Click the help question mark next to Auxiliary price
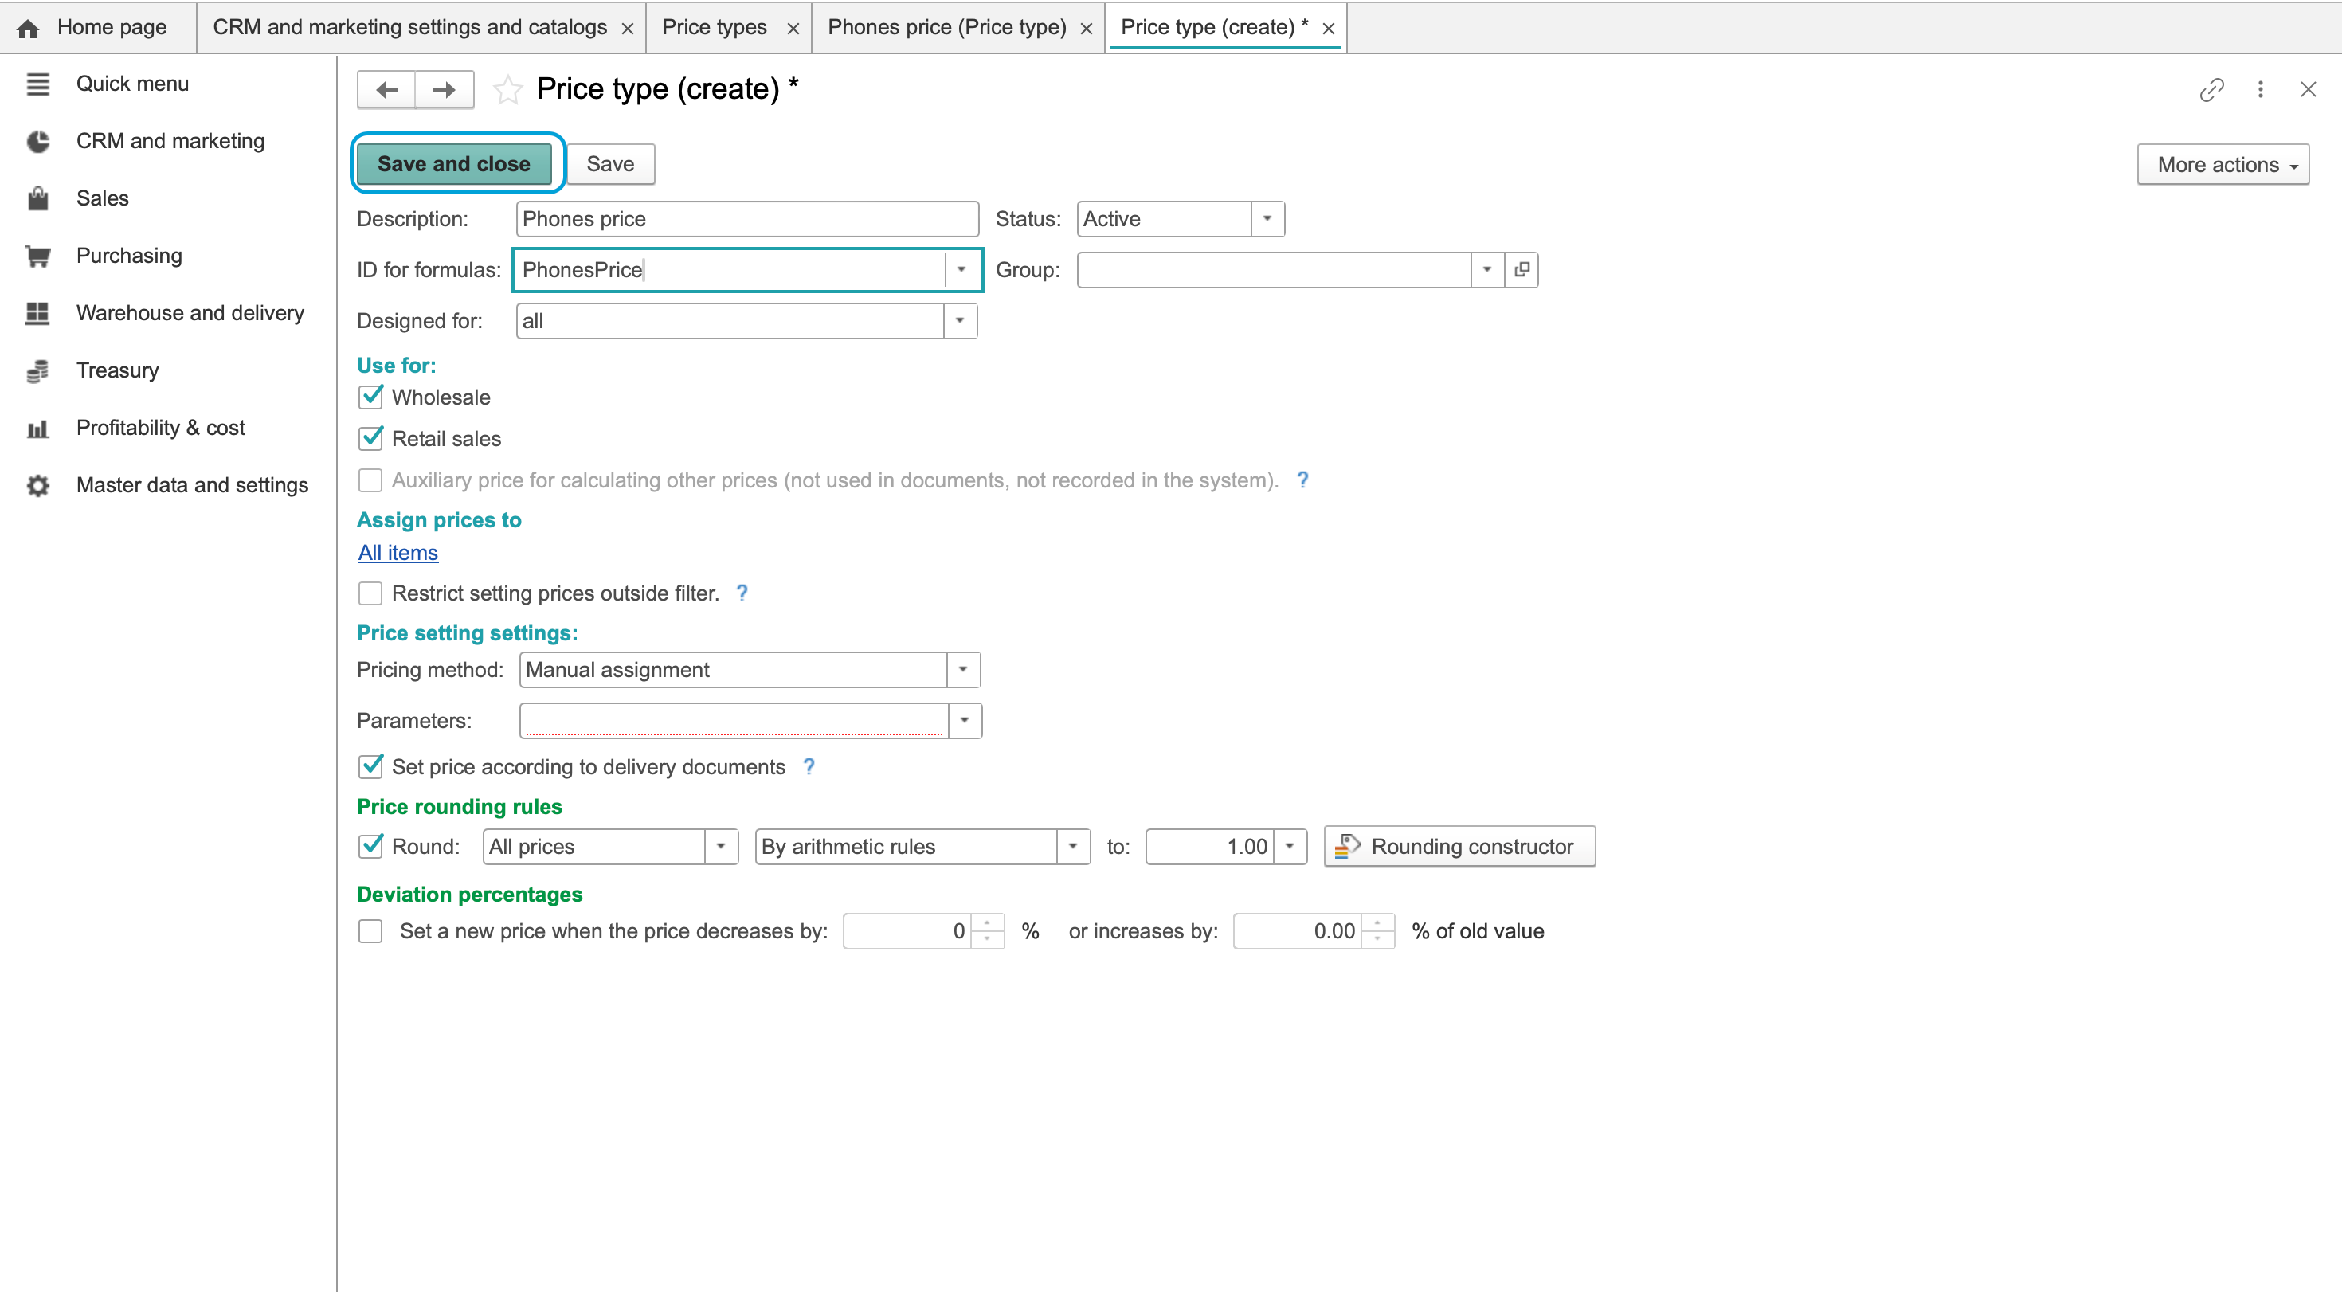The width and height of the screenshot is (2342, 1292). pos(1302,480)
